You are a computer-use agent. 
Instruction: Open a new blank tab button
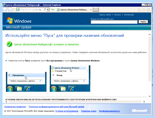point(96,9)
